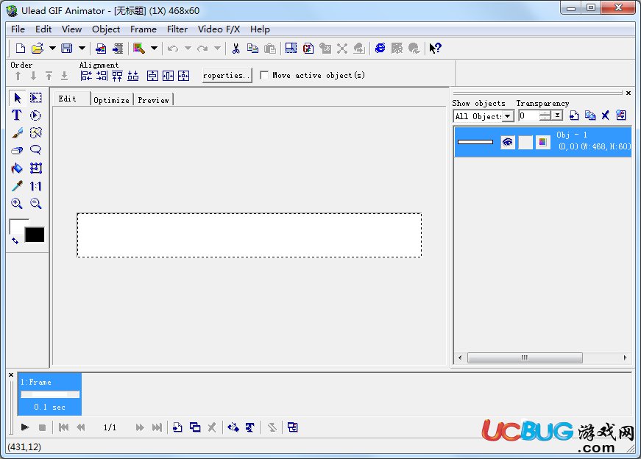Toggle Move active object(s) checkbox
Image resolution: width=641 pixels, height=459 pixels.
pos(264,75)
